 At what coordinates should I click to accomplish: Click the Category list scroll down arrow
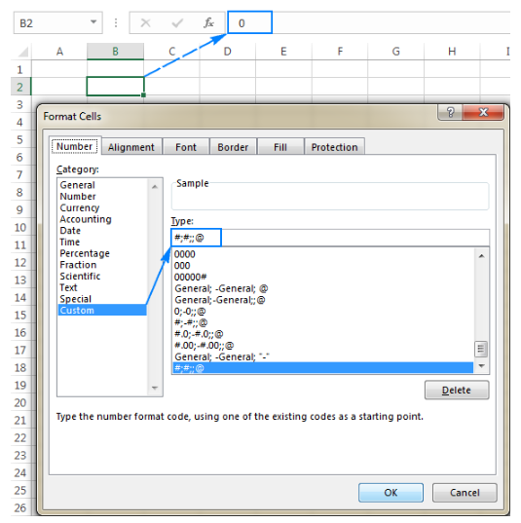tap(155, 388)
